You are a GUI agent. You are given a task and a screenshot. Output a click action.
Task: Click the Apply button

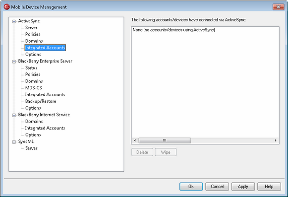(243, 187)
